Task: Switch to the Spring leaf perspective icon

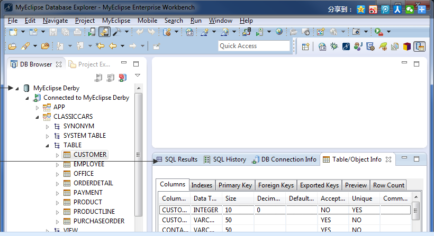Action: click(383, 46)
